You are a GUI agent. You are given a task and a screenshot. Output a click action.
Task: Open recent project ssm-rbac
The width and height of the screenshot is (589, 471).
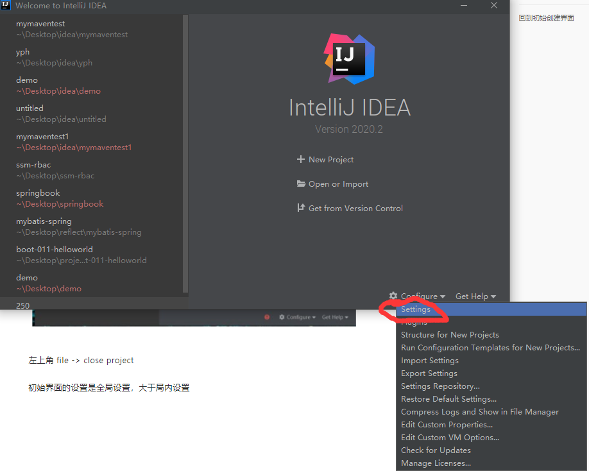click(x=91, y=170)
